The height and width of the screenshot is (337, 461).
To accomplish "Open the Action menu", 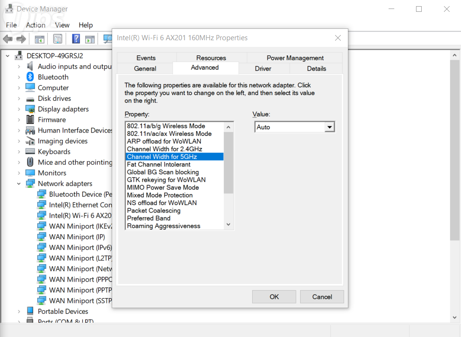I will [x=35, y=25].
